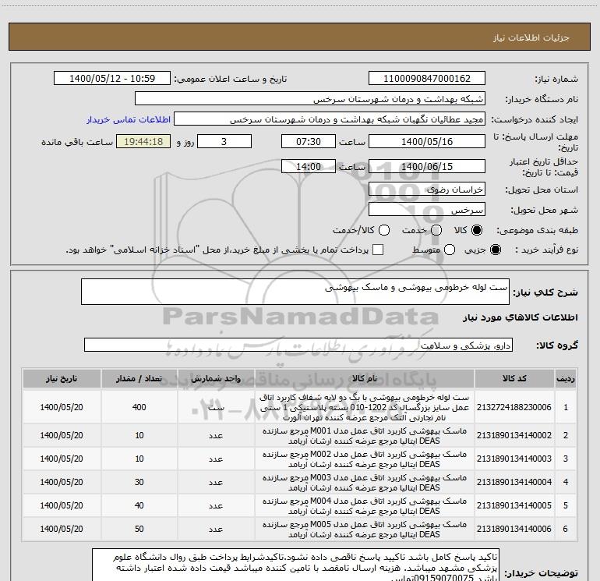Viewport: 600px width, 581px height.
Task: Click the نام کالا column header
Action: [x=365, y=379]
